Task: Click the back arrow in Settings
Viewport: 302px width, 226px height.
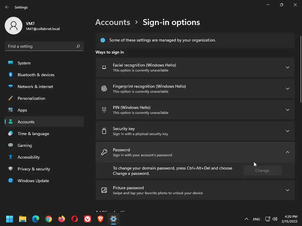Action: click(7, 7)
